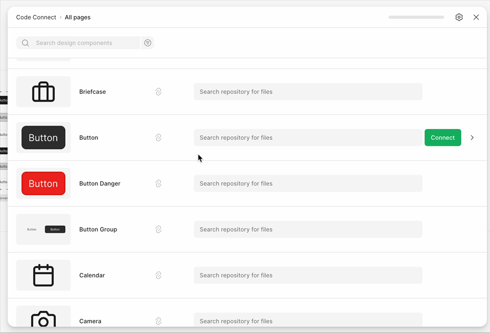The width and height of the screenshot is (490, 333).
Task: Click the link icon for Calendar
Action: pos(158,275)
